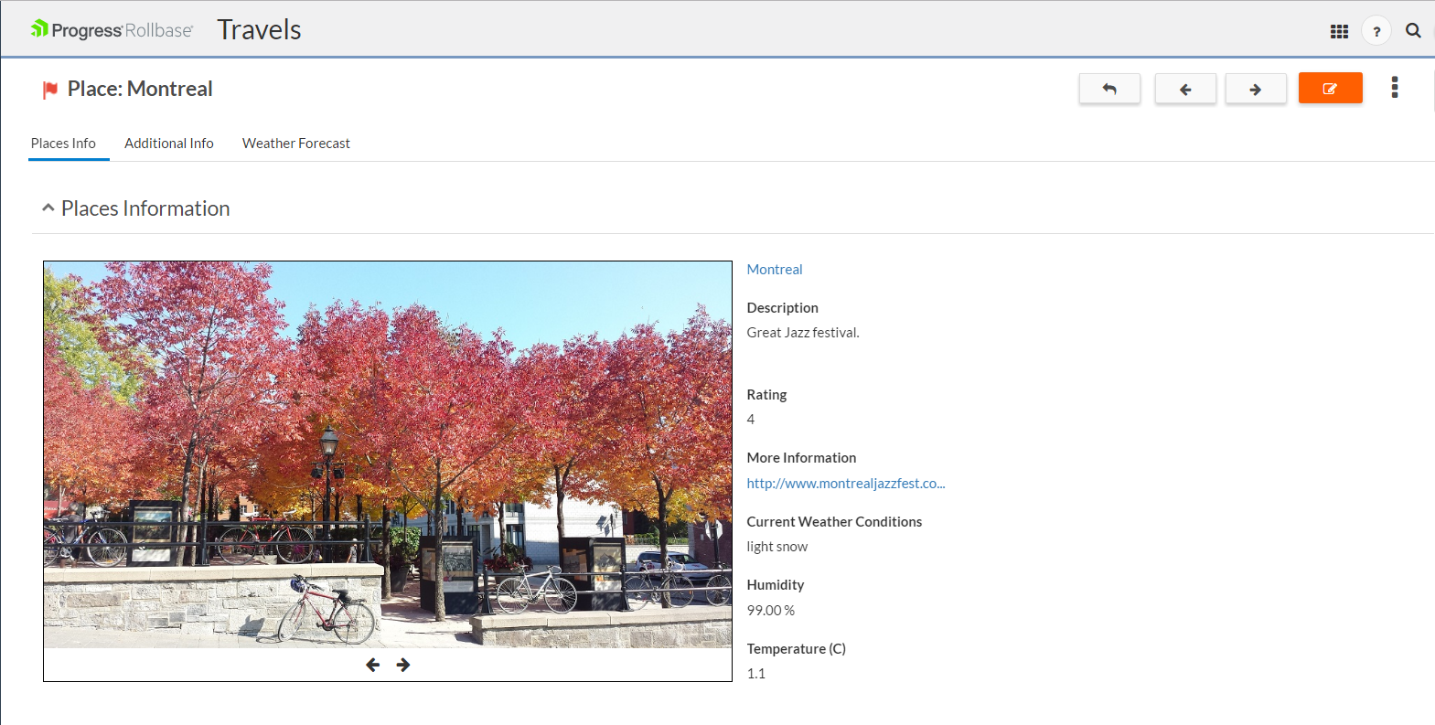Click the Progress Rollbase logo
This screenshot has width=1435, height=725.
(x=112, y=30)
